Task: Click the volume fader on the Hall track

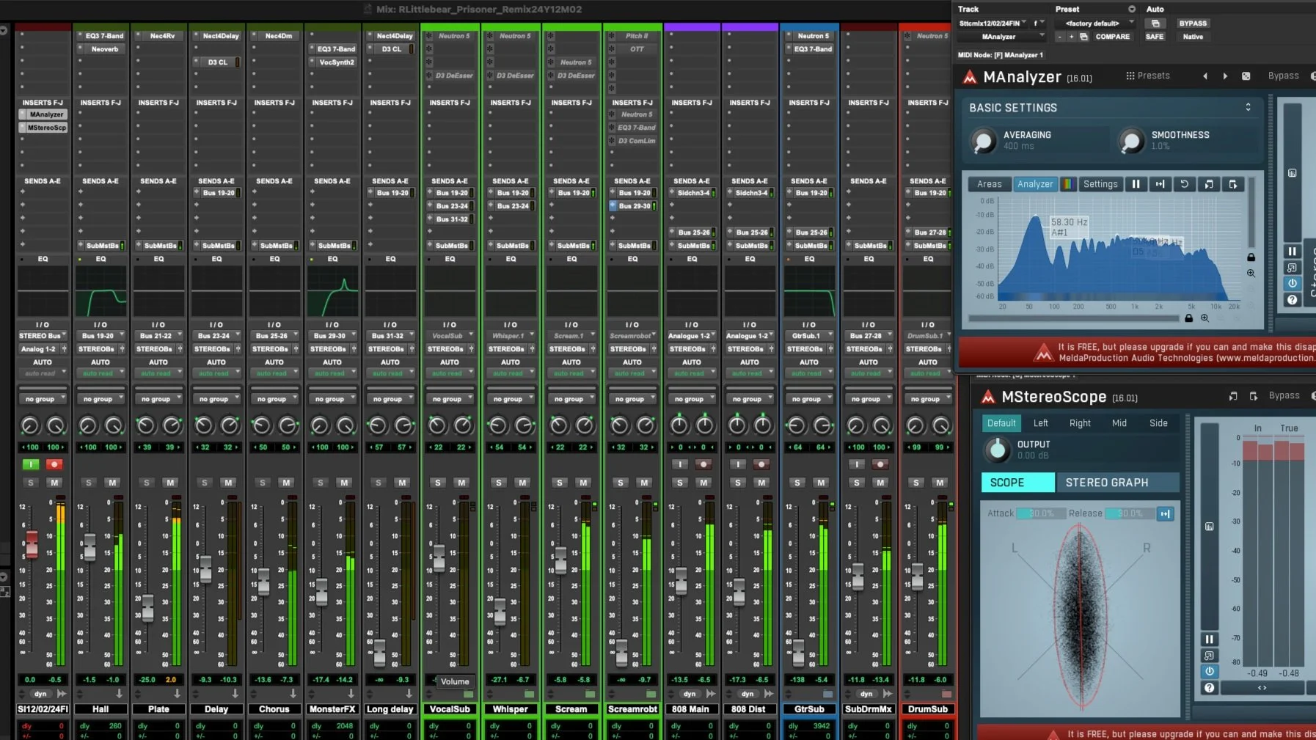Action: pos(89,547)
